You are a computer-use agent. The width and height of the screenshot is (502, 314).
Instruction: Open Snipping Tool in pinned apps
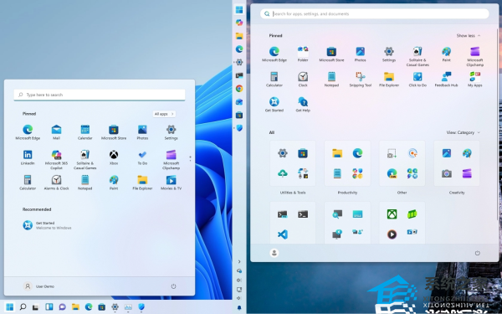click(360, 80)
